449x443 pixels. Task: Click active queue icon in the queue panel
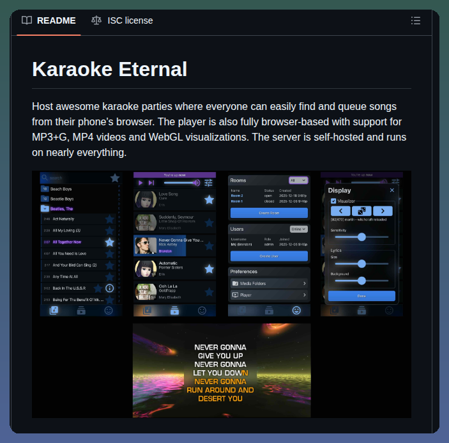point(174,310)
